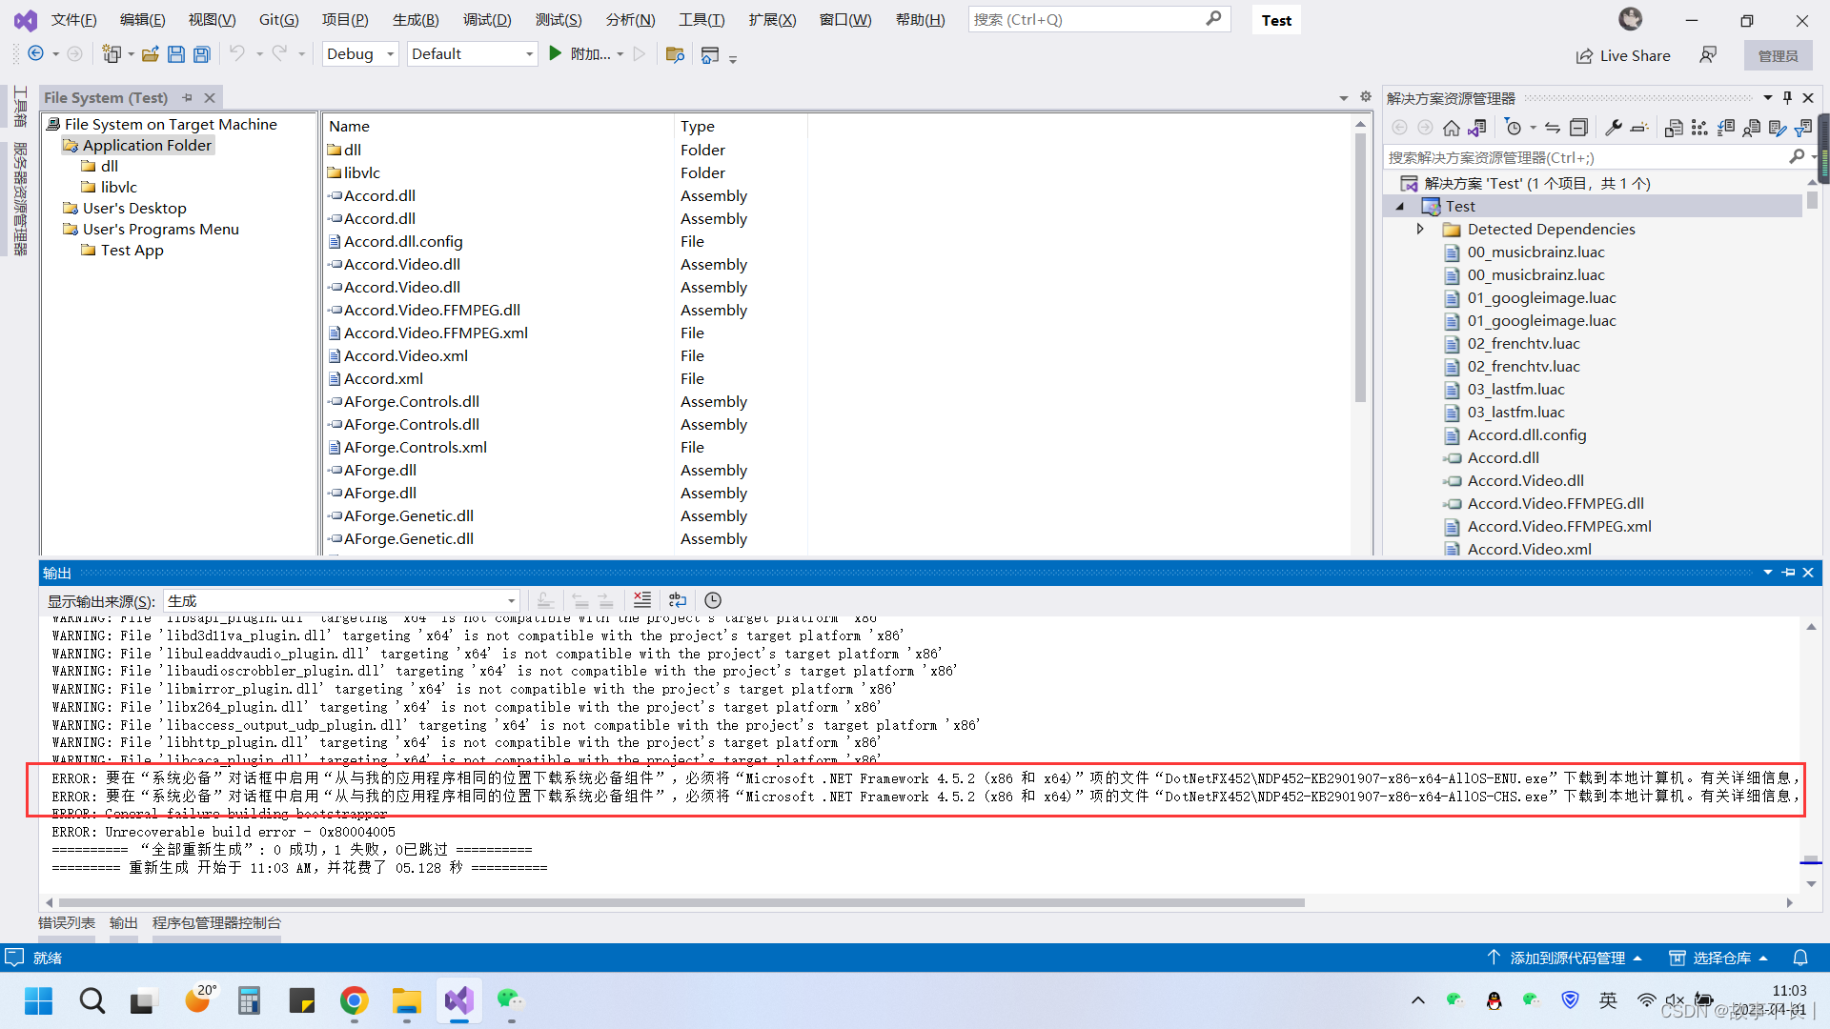Open Windows Start button on taskbar
Screen dimensions: 1830x1029
(x=38, y=1000)
